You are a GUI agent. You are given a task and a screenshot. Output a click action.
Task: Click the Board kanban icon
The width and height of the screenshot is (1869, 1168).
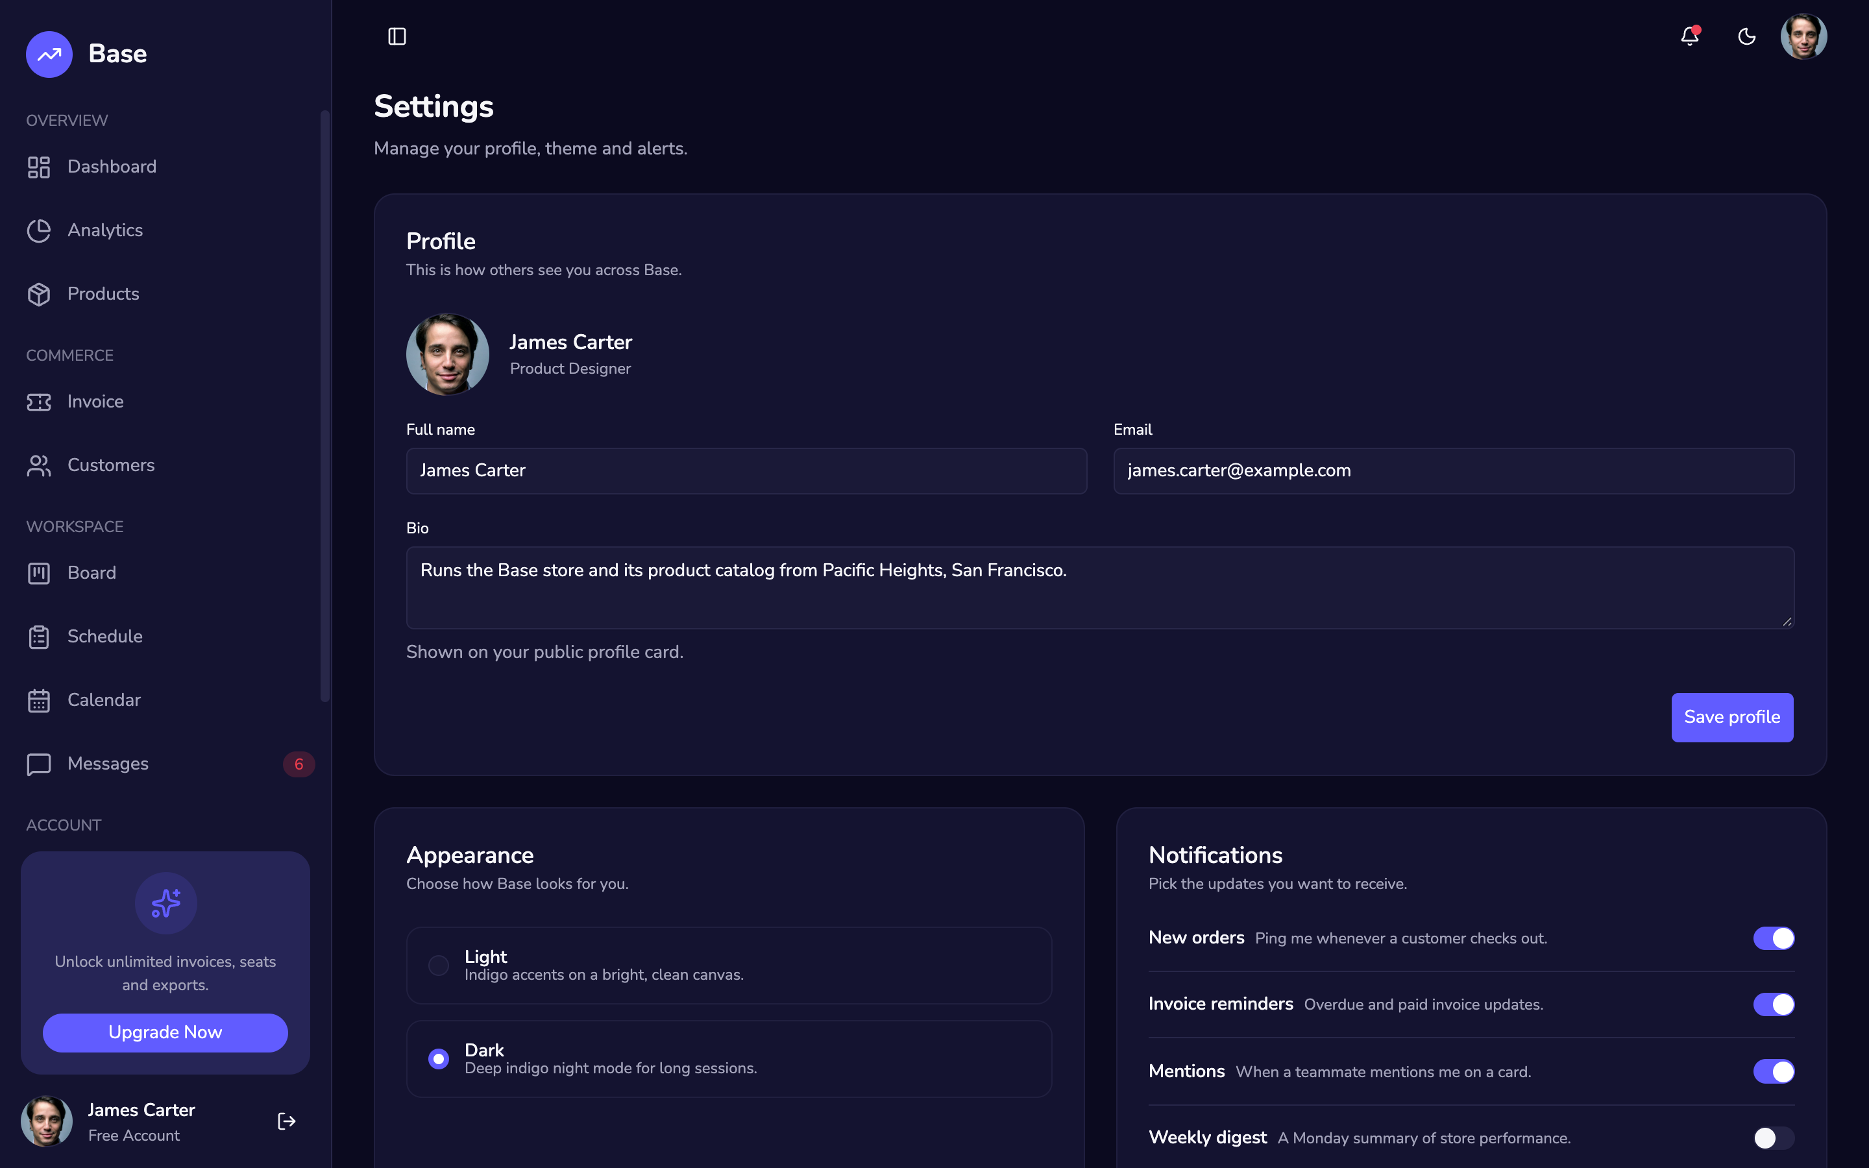(x=39, y=573)
